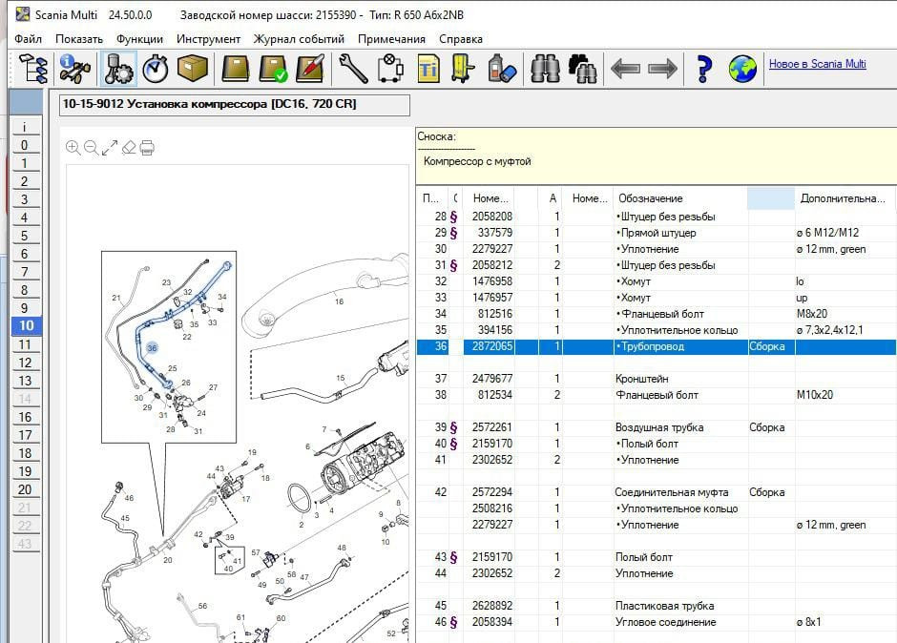Click the wrench tool icon in toolbar
This screenshot has height=643, width=897.
[x=352, y=69]
